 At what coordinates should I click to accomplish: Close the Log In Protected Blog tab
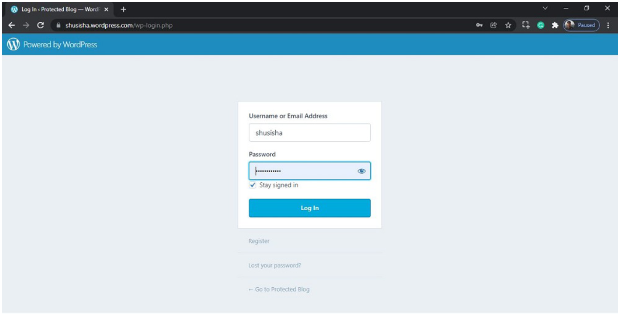(x=106, y=9)
